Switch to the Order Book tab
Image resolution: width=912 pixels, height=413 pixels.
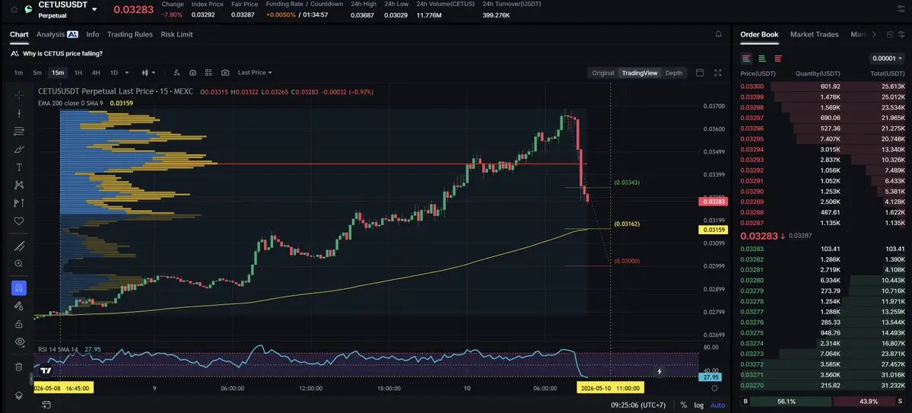(x=759, y=34)
